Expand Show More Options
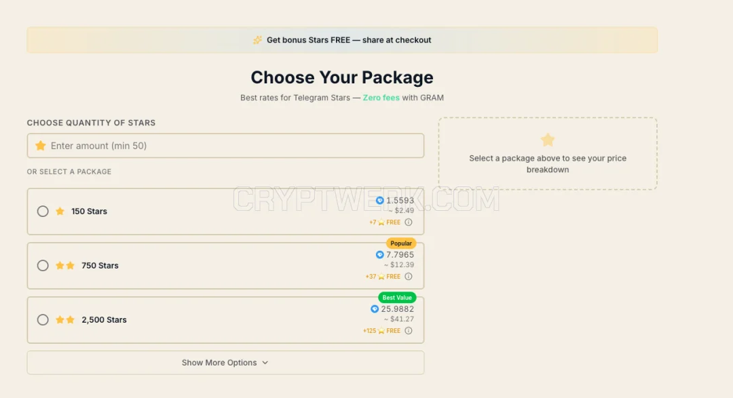This screenshot has height=398, width=733. (x=225, y=363)
